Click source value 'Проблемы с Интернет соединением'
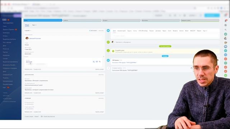This screenshot has height=129, width=230. (36, 81)
